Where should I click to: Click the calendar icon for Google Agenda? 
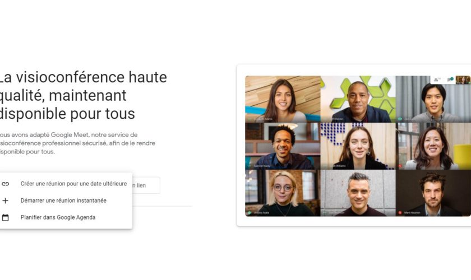pos(6,217)
